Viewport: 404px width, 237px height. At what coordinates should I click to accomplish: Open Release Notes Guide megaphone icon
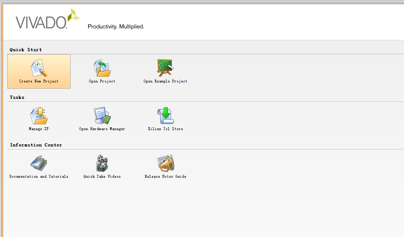(165, 163)
